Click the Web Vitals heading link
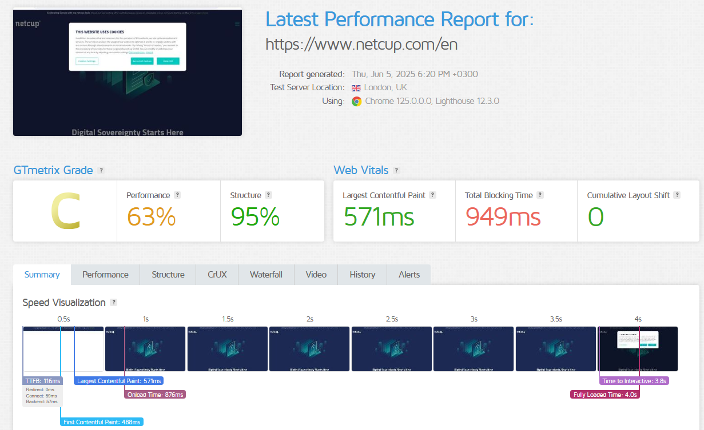 point(361,170)
